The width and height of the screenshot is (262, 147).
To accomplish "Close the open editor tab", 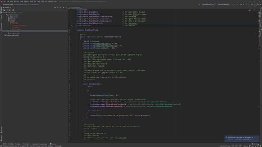I will [81, 7].
